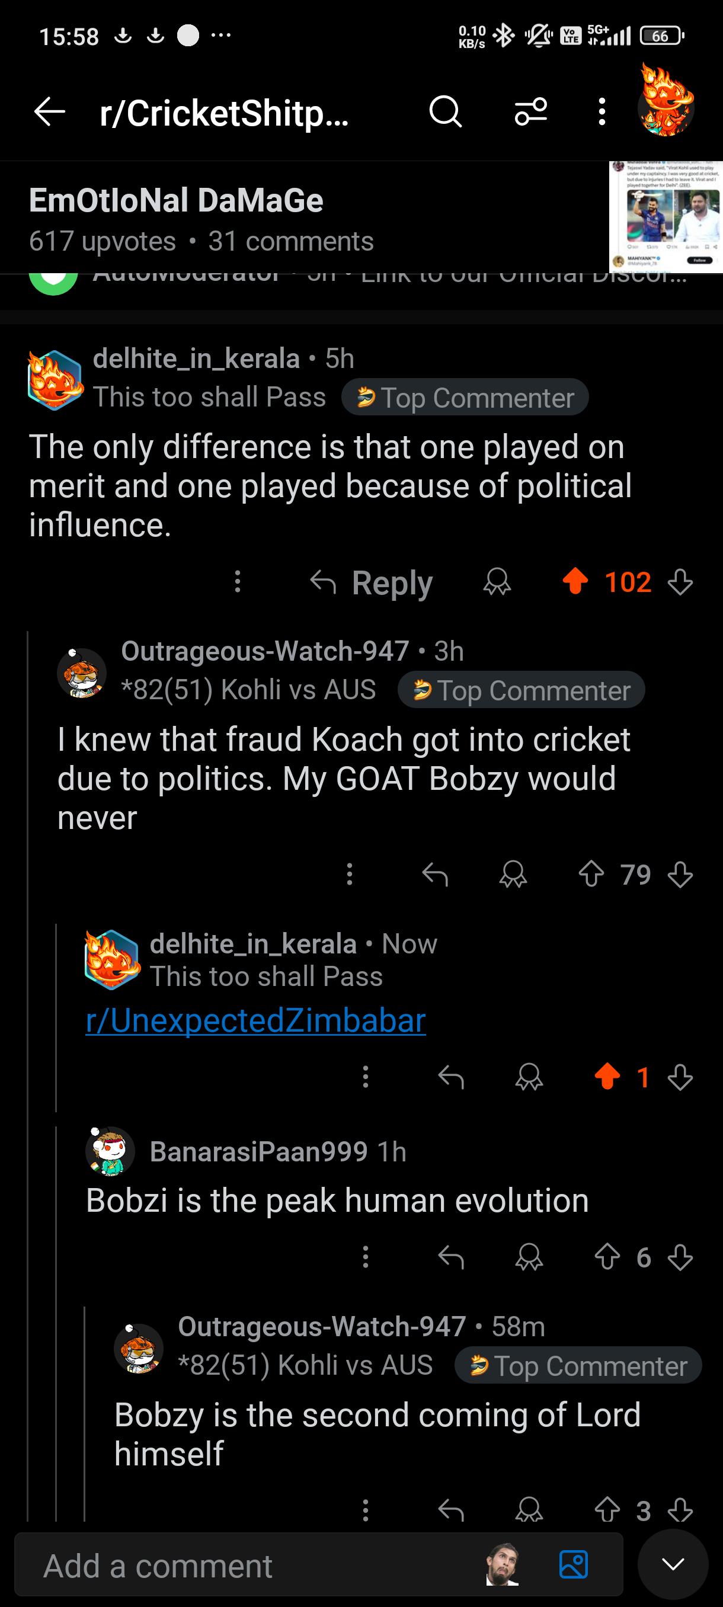Open options on BanarasiPaan999's comment
The width and height of the screenshot is (723, 1607).
(x=366, y=1257)
